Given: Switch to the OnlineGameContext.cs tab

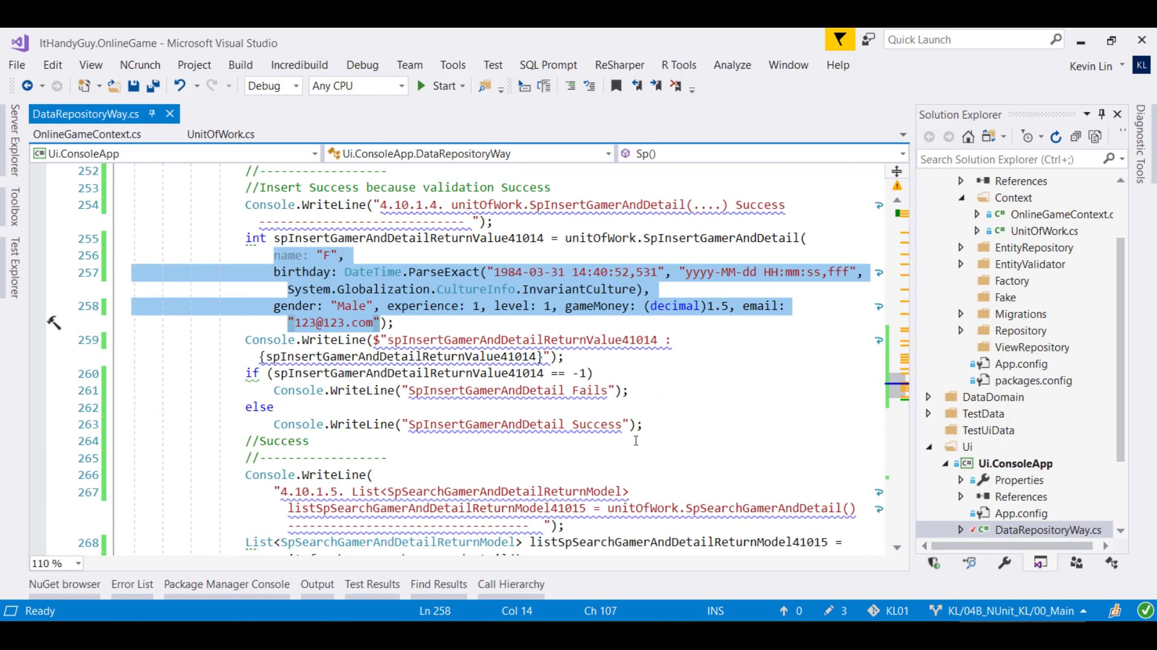Looking at the screenshot, I should (87, 134).
